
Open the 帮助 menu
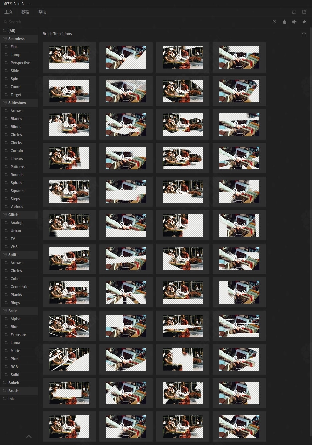[42, 12]
